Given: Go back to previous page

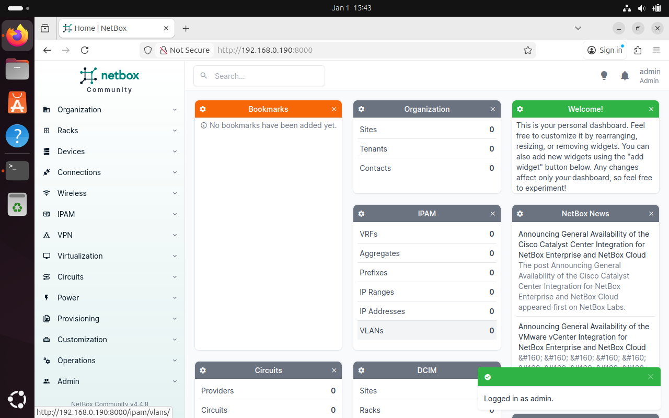Looking at the screenshot, I should (47, 50).
